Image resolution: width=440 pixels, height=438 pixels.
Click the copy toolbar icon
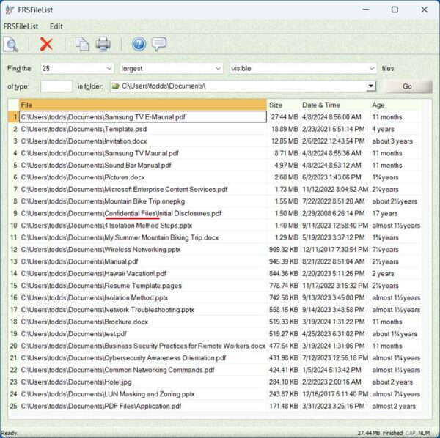(82, 44)
